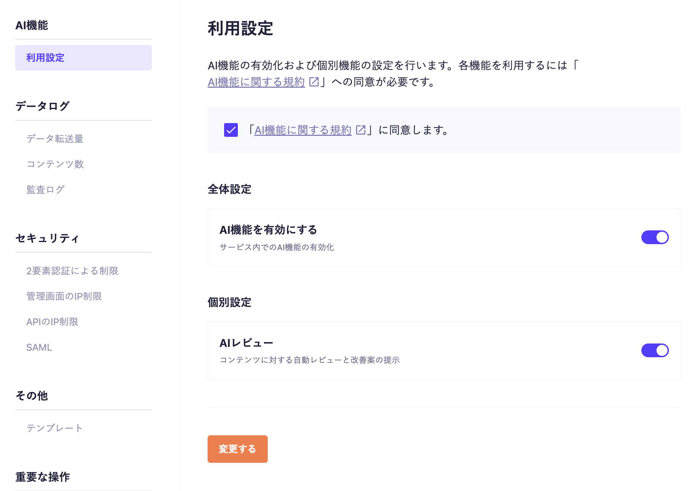The width and height of the screenshot is (695, 491).
Task: Navigate to 管理画面のIP制限
Action: coord(64,296)
